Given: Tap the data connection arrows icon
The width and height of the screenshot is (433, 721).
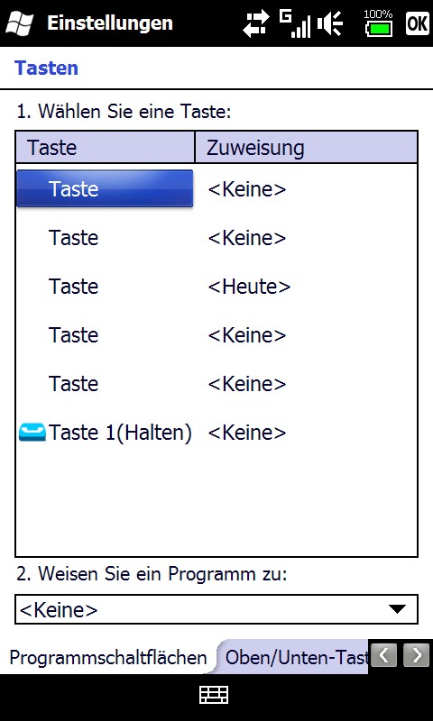Looking at the screenshot, I should click(257, 24).
